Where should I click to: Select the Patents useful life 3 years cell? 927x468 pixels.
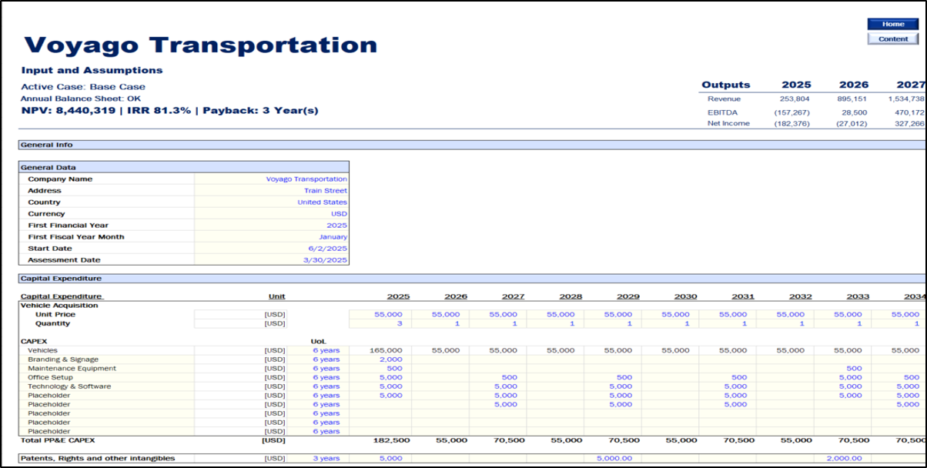319,459
